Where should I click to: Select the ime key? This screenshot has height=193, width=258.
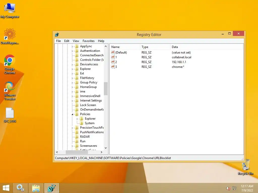point(83,91)
